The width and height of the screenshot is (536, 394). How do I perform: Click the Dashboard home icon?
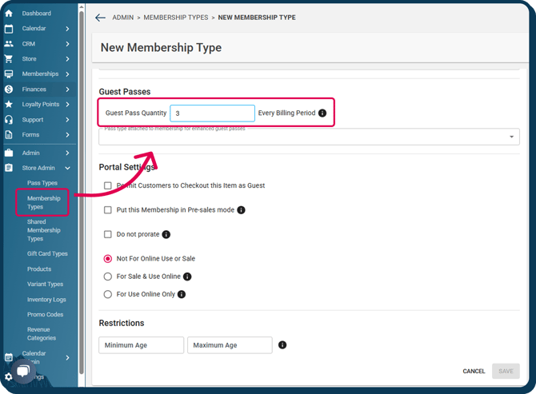point(9,14)
